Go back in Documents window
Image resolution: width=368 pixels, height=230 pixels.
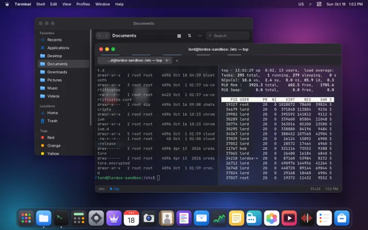[99, 36]
